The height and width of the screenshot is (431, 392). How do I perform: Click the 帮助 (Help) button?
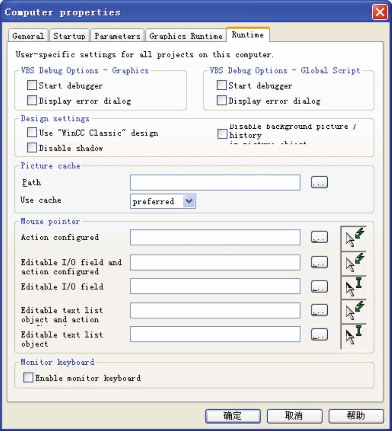point(356,416)
